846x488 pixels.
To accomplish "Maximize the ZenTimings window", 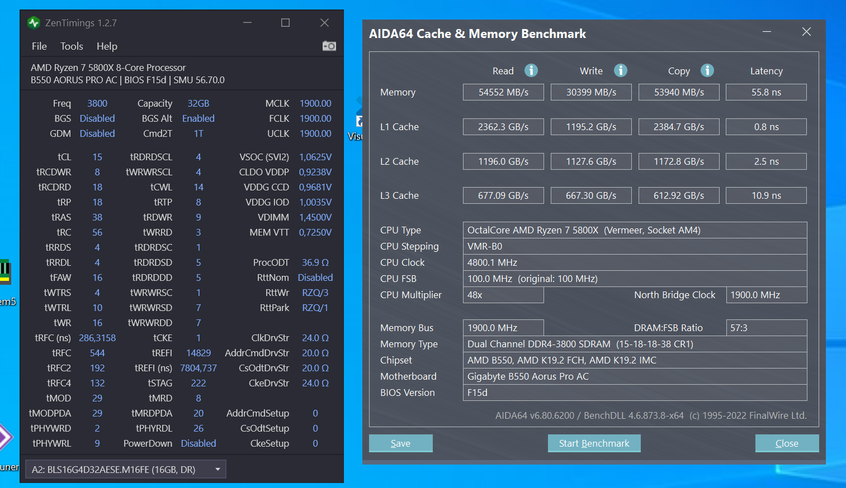I will [x=285, y=23].
